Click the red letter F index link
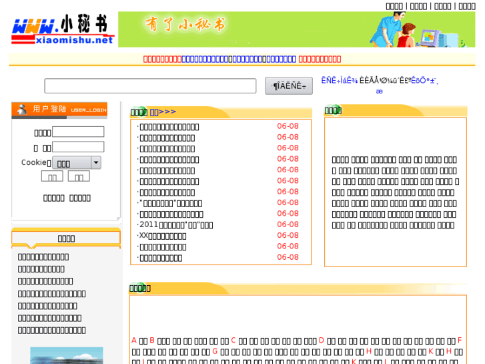The image size is (485, 364). 460,340
